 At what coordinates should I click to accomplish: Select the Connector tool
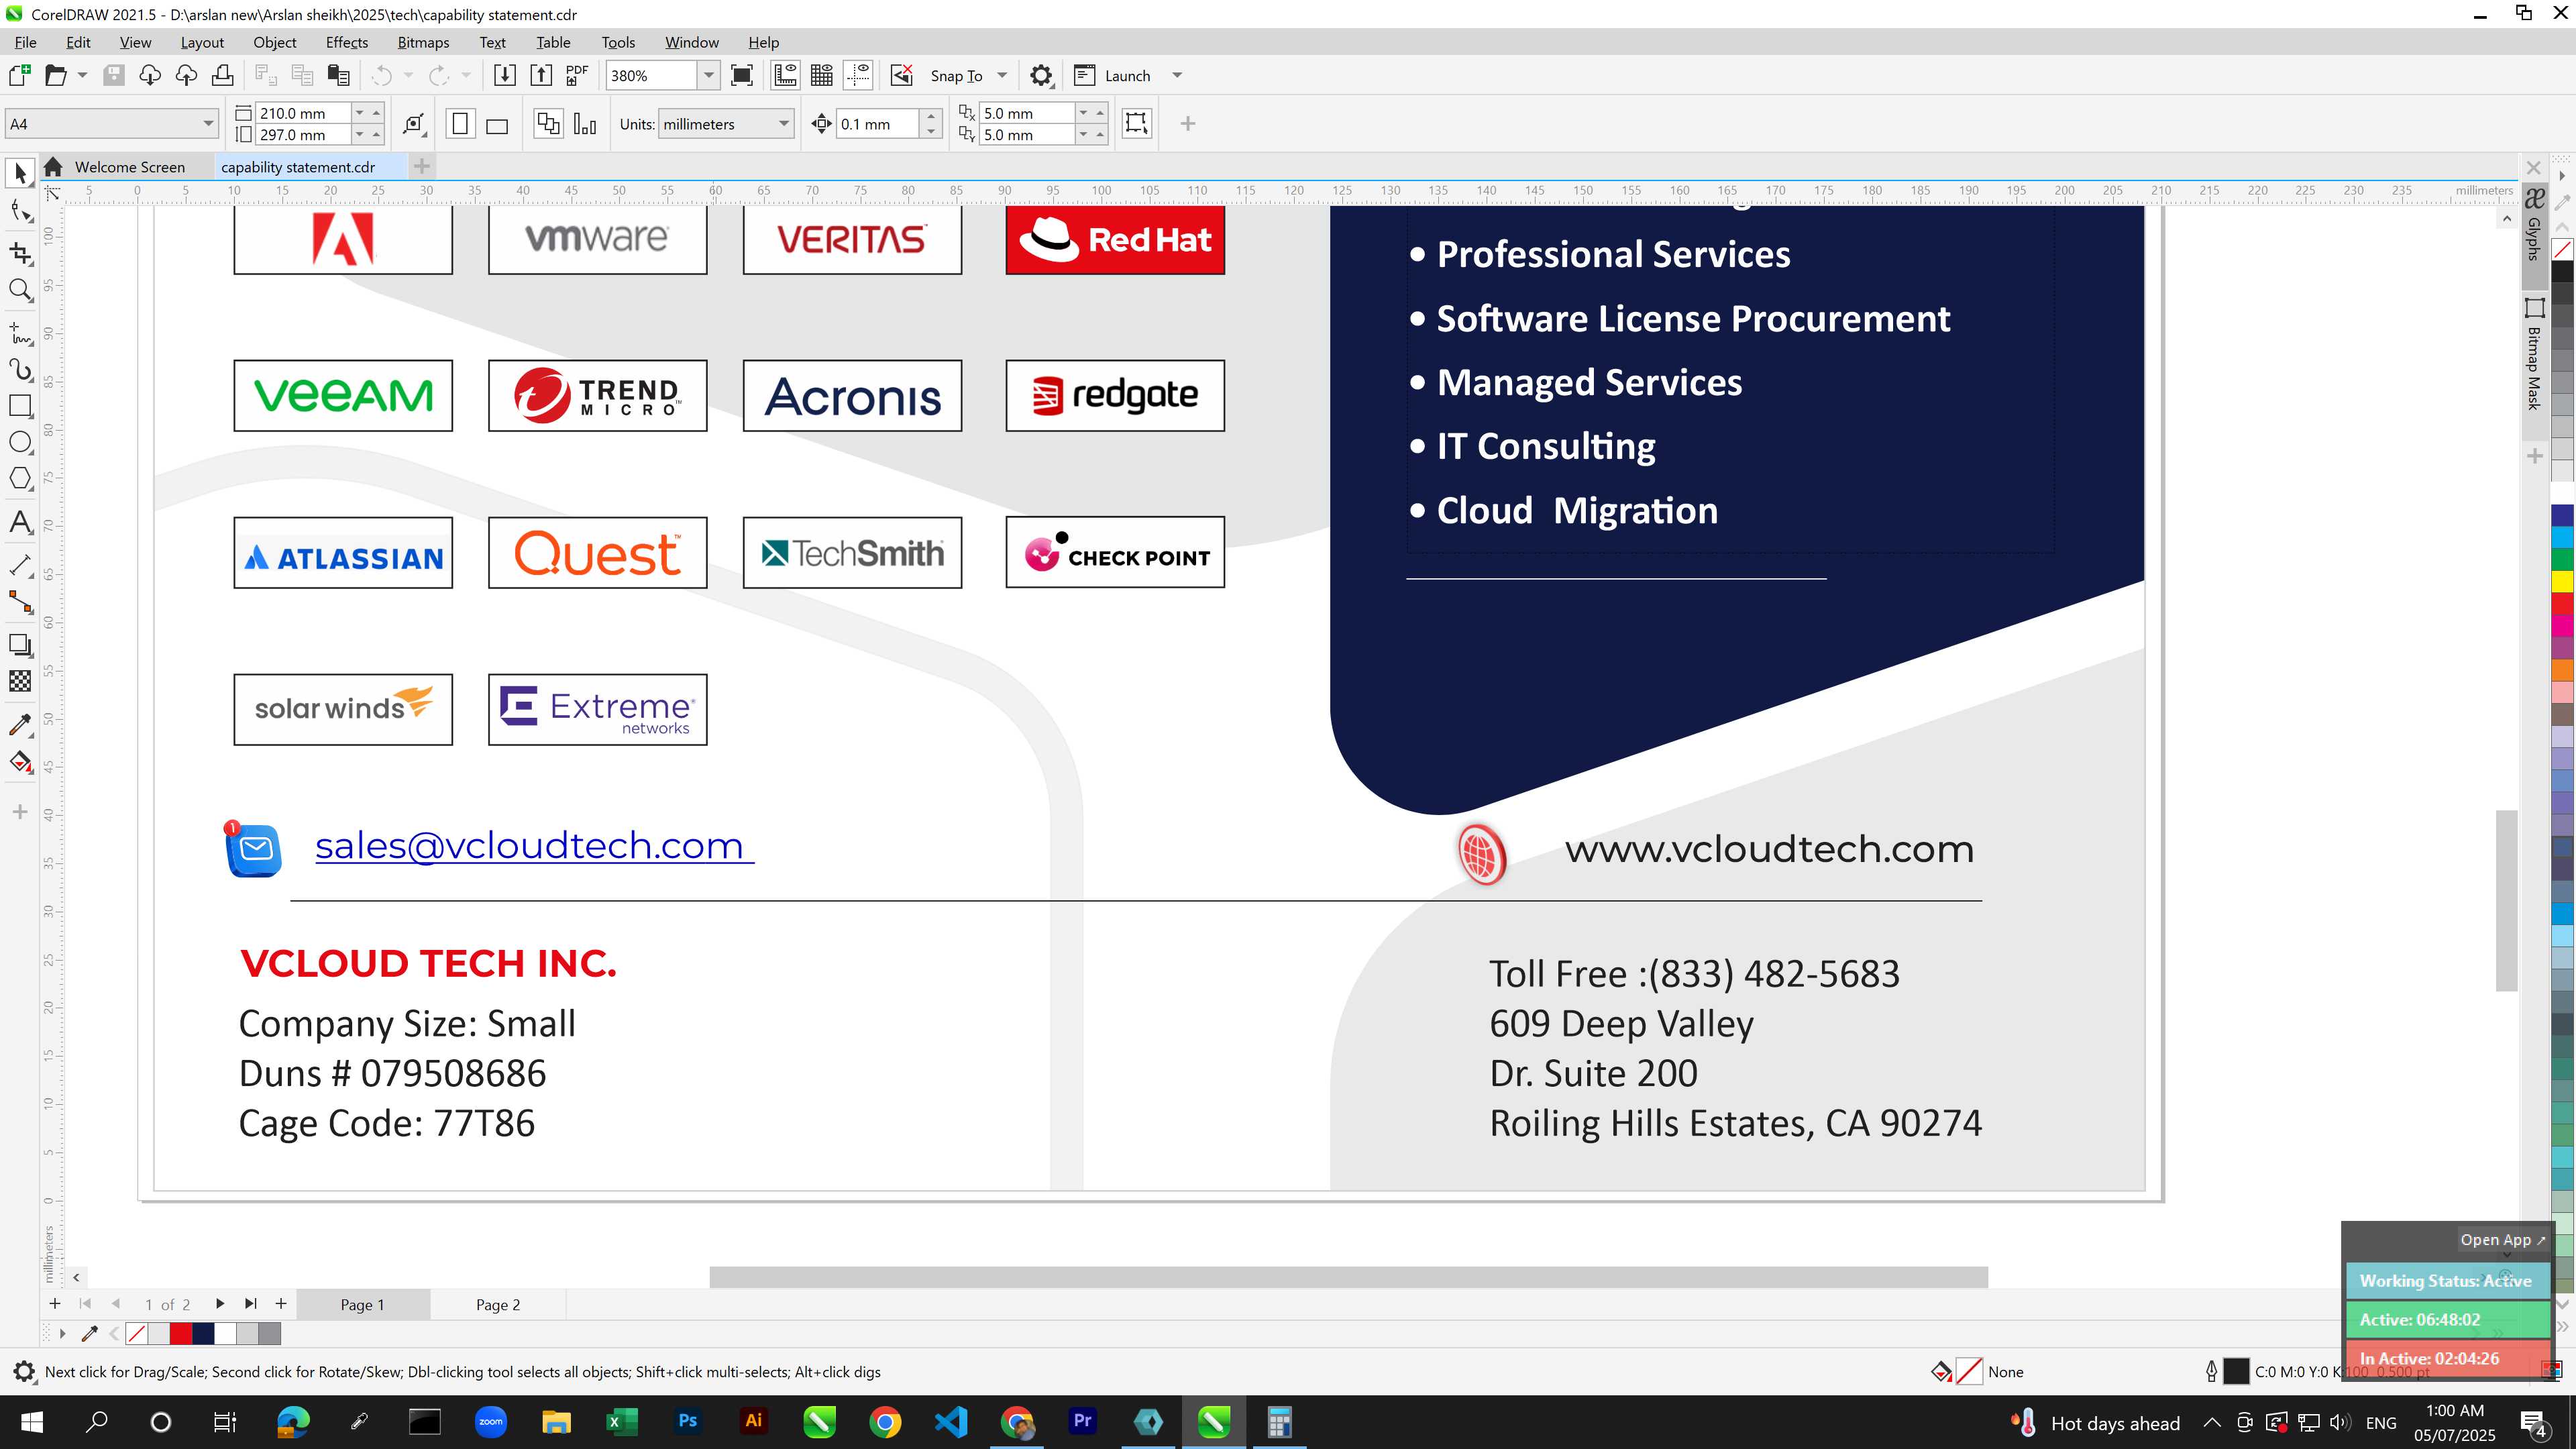[20, 601]
